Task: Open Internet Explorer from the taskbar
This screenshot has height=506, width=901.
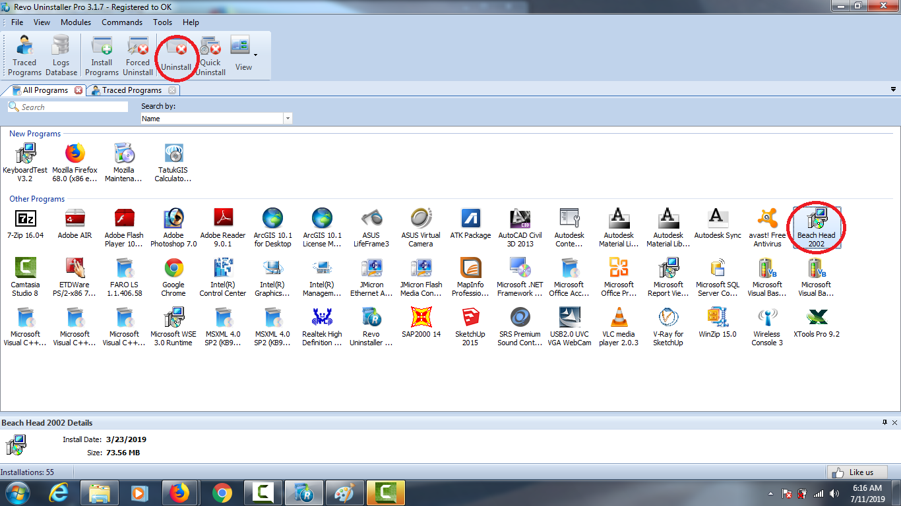Action: coord(61,493)
